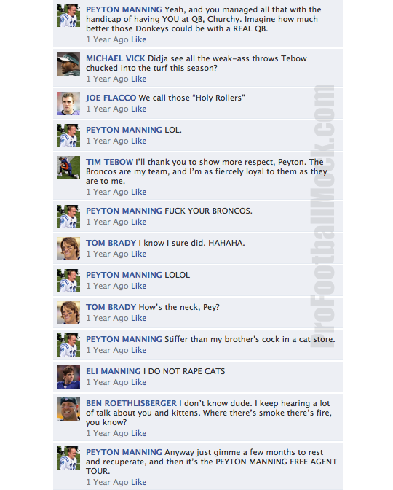Like Eli Manning's comment
393x490 pixels.
pos(139,382)
